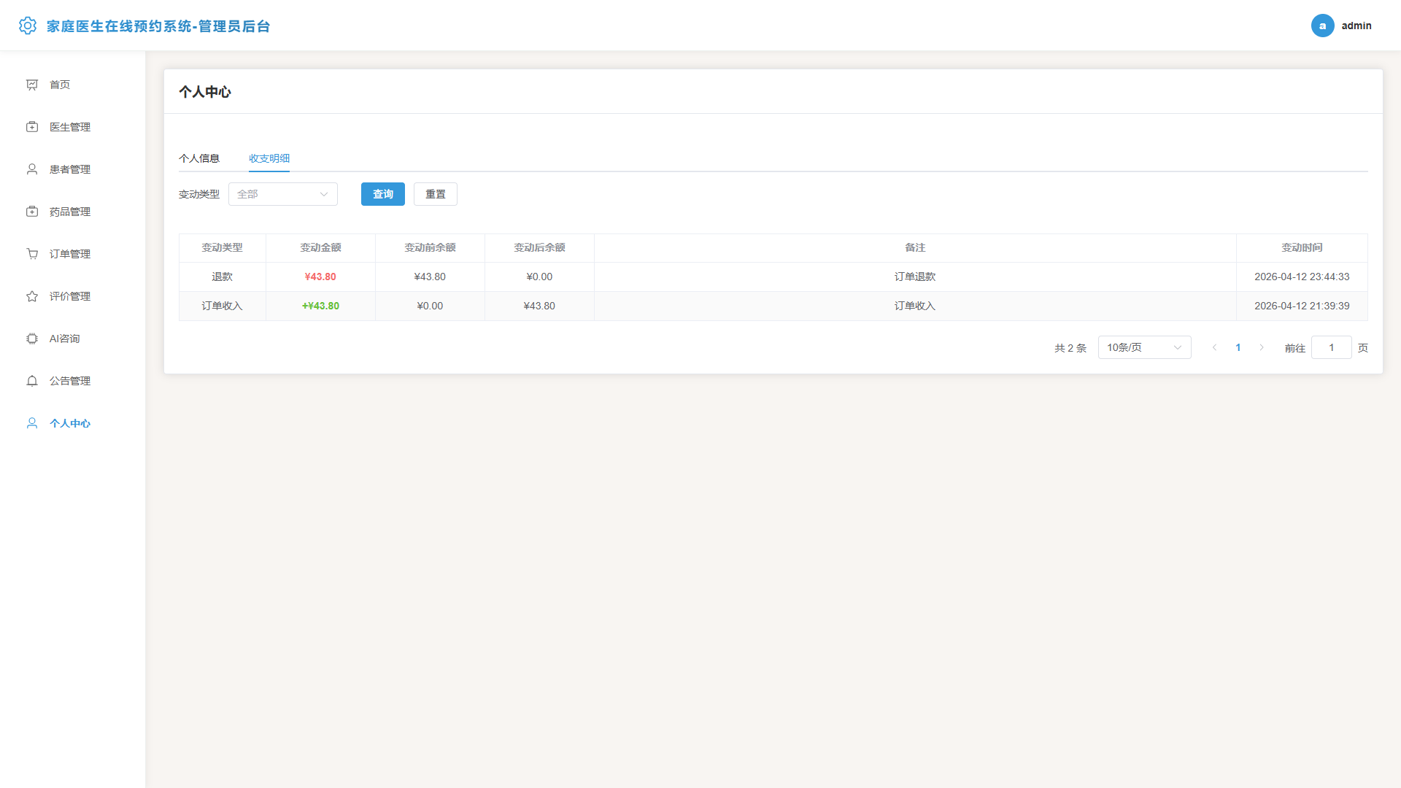Click the 备注 column header

pos(915,248)
